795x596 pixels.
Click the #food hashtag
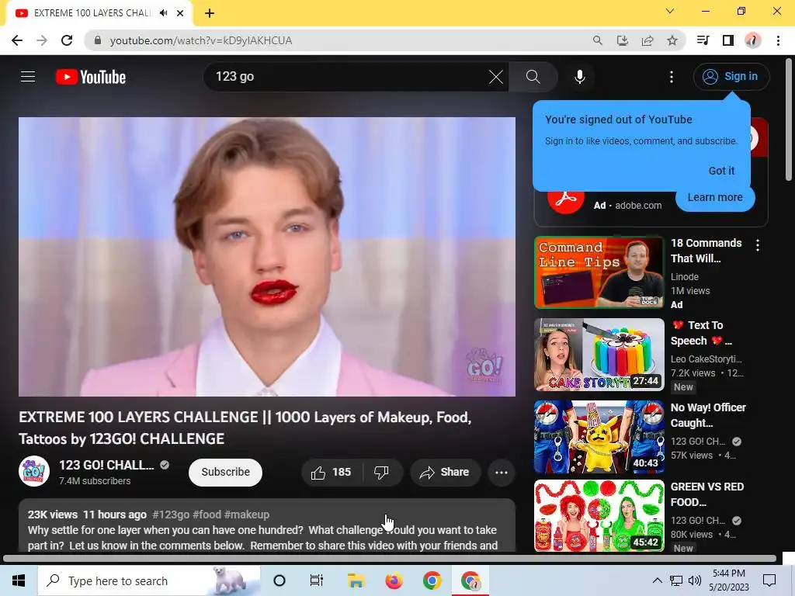[x=207, y=515]
